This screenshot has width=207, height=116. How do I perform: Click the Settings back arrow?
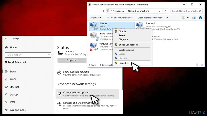click(6, 38)
